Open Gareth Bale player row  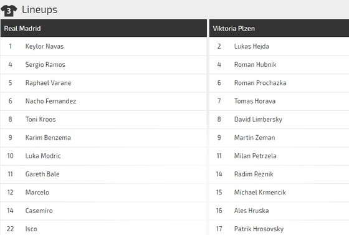[103, 174]
